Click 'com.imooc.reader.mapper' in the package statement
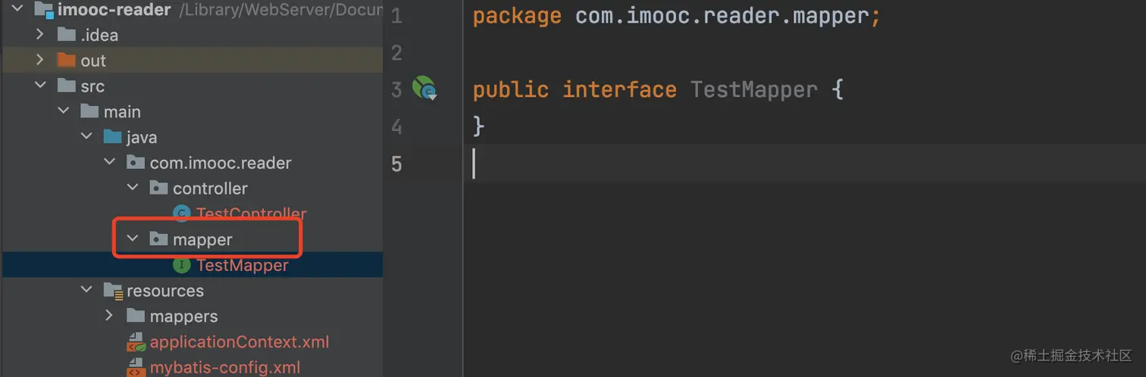 coord(722,16)
